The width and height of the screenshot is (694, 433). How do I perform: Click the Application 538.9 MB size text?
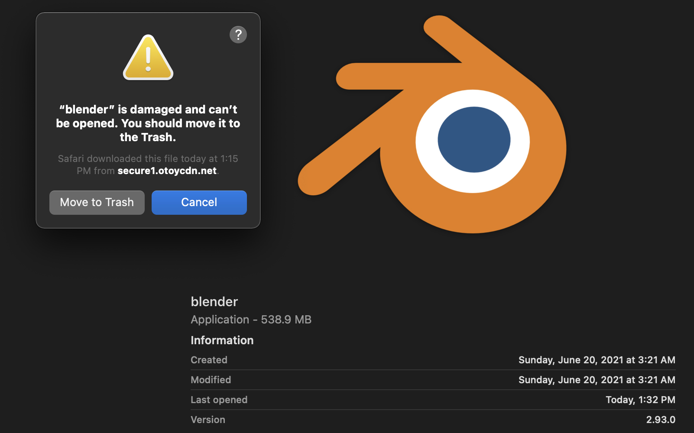pyautogui.click(x=251, y=320)
